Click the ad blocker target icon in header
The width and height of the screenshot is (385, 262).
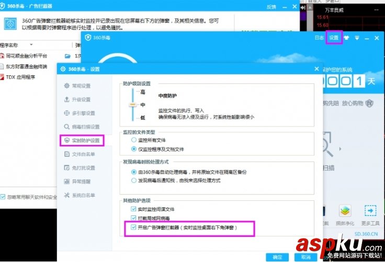pyautogui.click(x=10, y=24)
